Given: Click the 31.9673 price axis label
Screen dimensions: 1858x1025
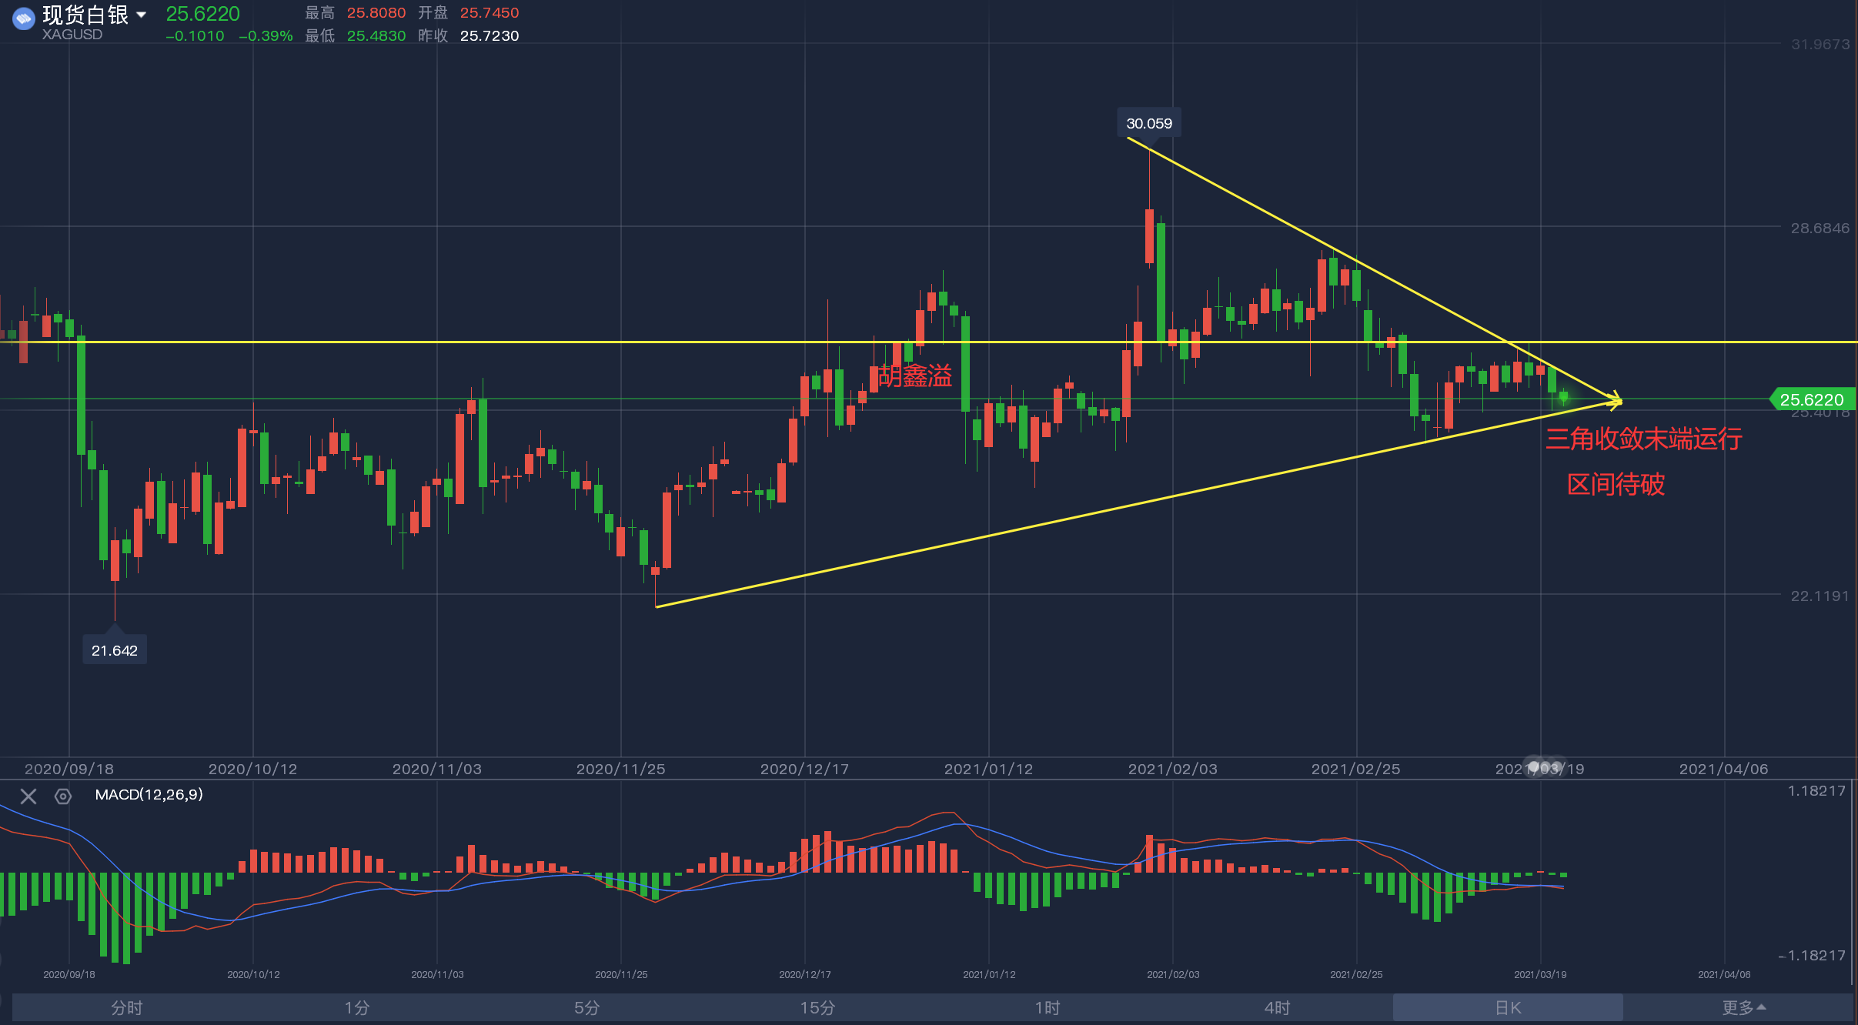Looking at the screenshot, I should 1820,45.
